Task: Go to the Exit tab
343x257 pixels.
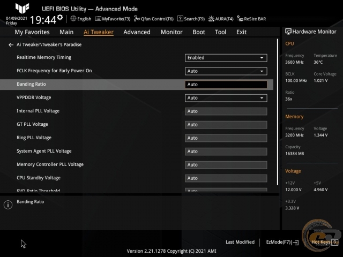Action: (241, 32)
